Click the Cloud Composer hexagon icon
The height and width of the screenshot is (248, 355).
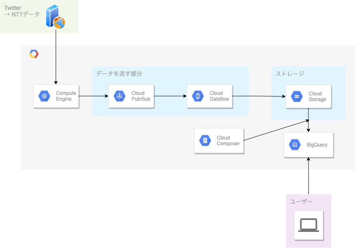pos(205,141)
